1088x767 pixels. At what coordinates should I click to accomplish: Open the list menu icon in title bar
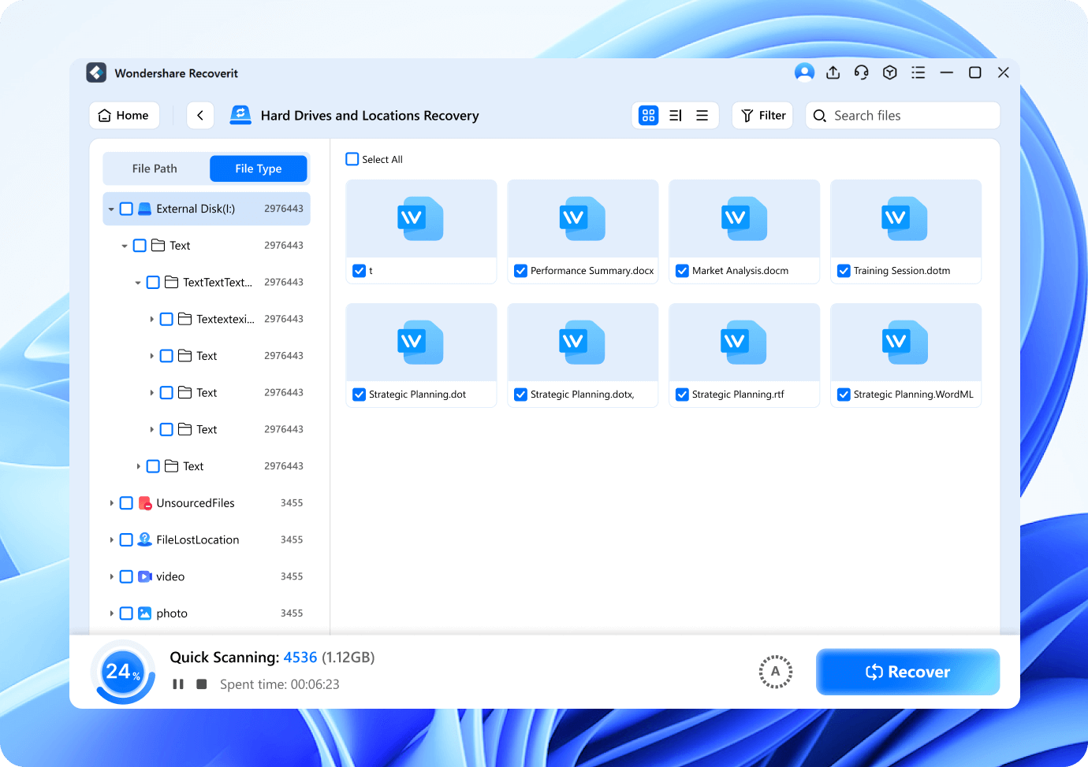pyautogui.click(x=918, y=72)
